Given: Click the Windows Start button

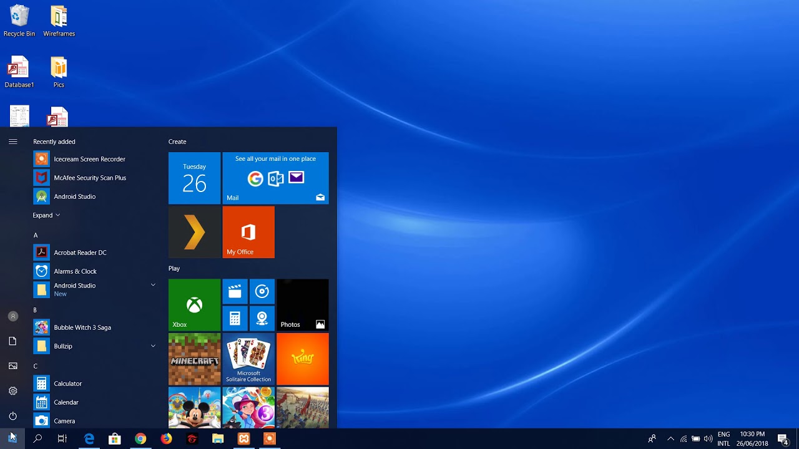Looking at the screenshot, I should 12,439.
